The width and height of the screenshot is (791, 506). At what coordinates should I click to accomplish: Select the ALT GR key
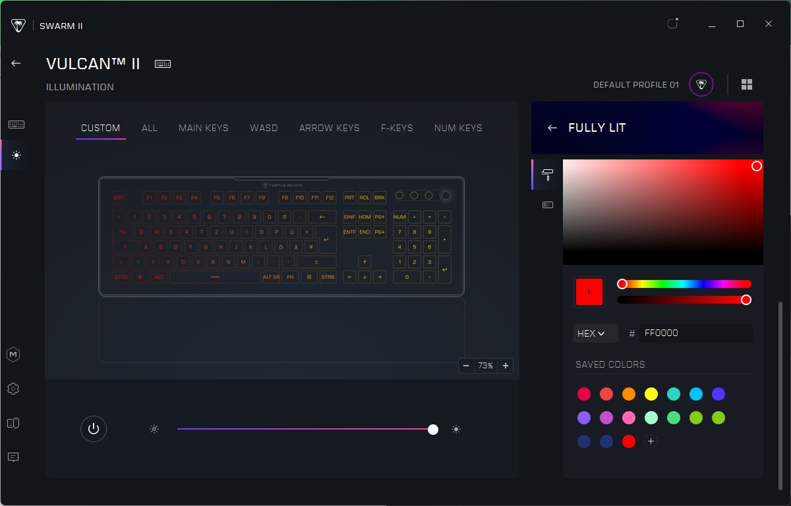click(x=272, y=277)
